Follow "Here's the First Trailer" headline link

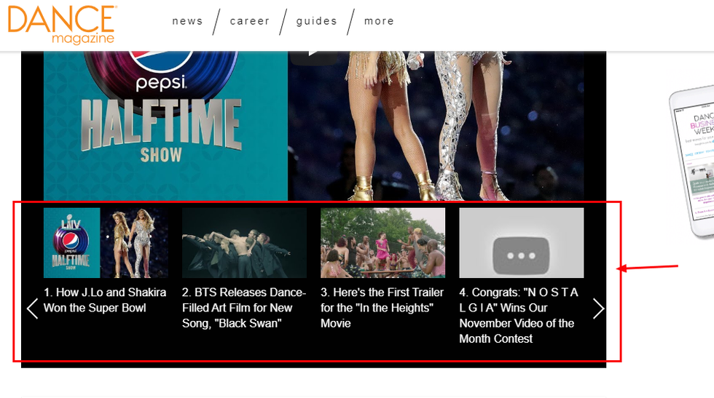click(x=382, y=308)
